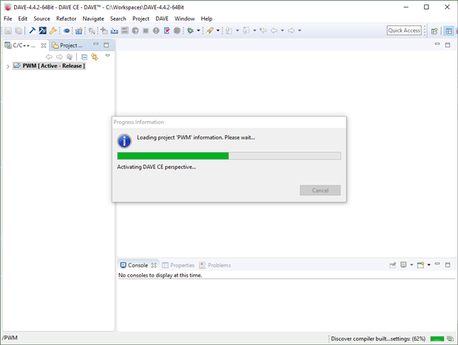Click the Open Console icon
Screen dimensions: 458x345
click(x=420, y=264)
